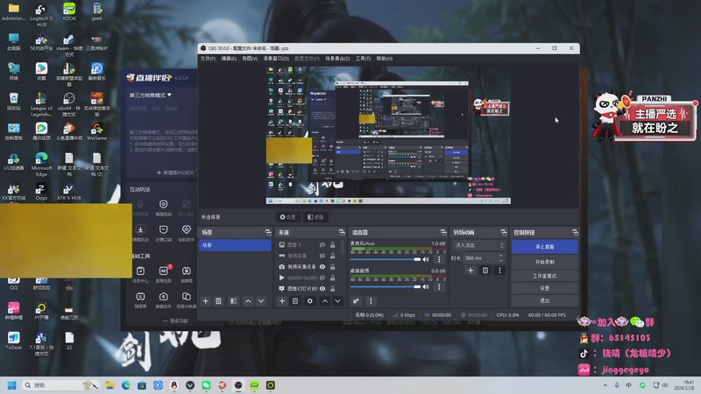701x394 pixels.
Task: Open advanced audio properties gears icon
Action: point(356,301)
